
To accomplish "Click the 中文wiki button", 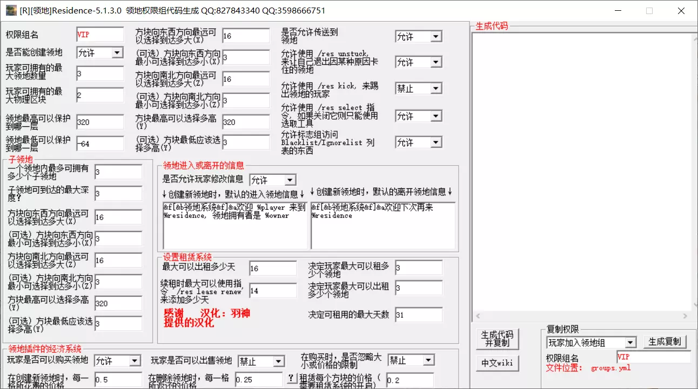I will (x=497, y=363).
